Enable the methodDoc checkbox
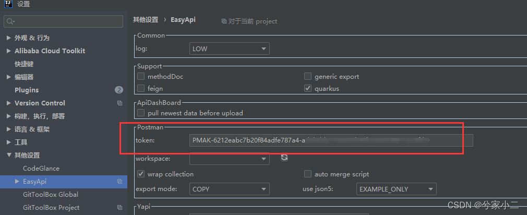Screen dimensions: 527x215 (141, 76)
